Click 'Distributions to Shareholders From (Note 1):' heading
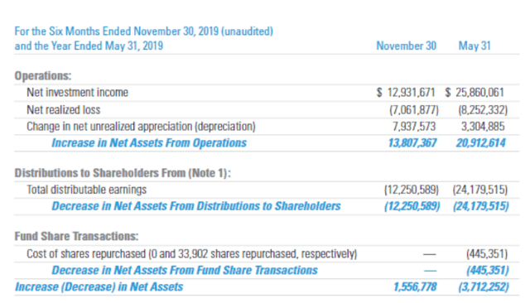Viewport: 530px width, 303px height. point(123,173)
